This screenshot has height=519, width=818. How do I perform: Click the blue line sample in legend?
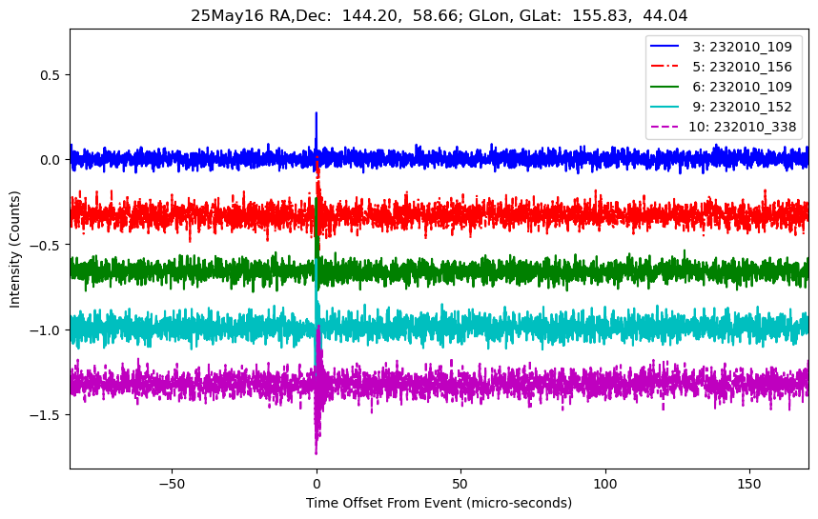(665, 47)
